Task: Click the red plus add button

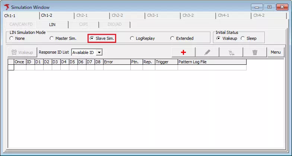Action: pos(183,52)
